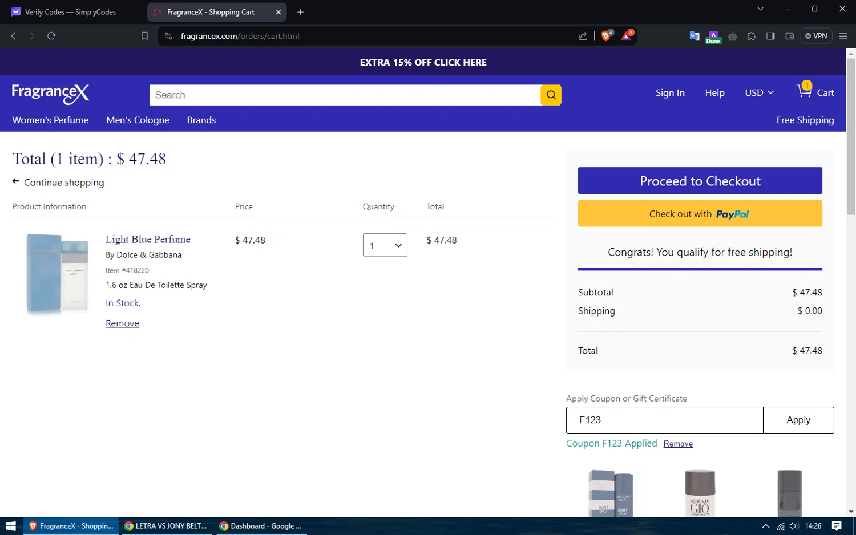856x535 pixels.
Task: Click the yellow search magnifier button
Action: tap(551, 95)
